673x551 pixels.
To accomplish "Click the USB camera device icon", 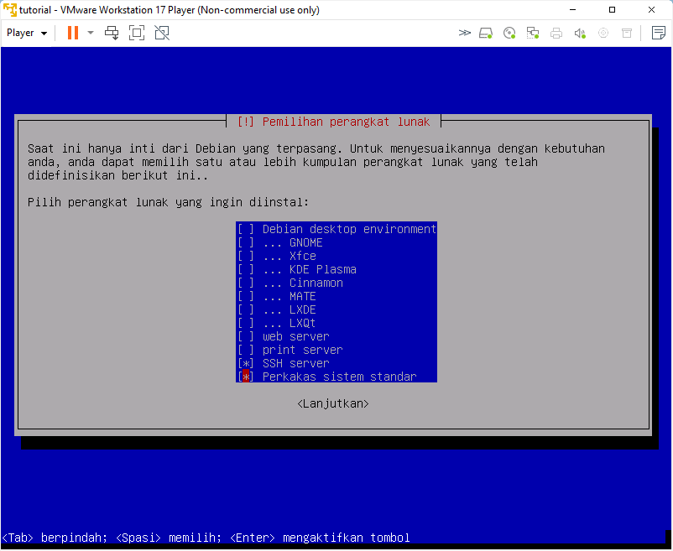I will pos(603,33).
